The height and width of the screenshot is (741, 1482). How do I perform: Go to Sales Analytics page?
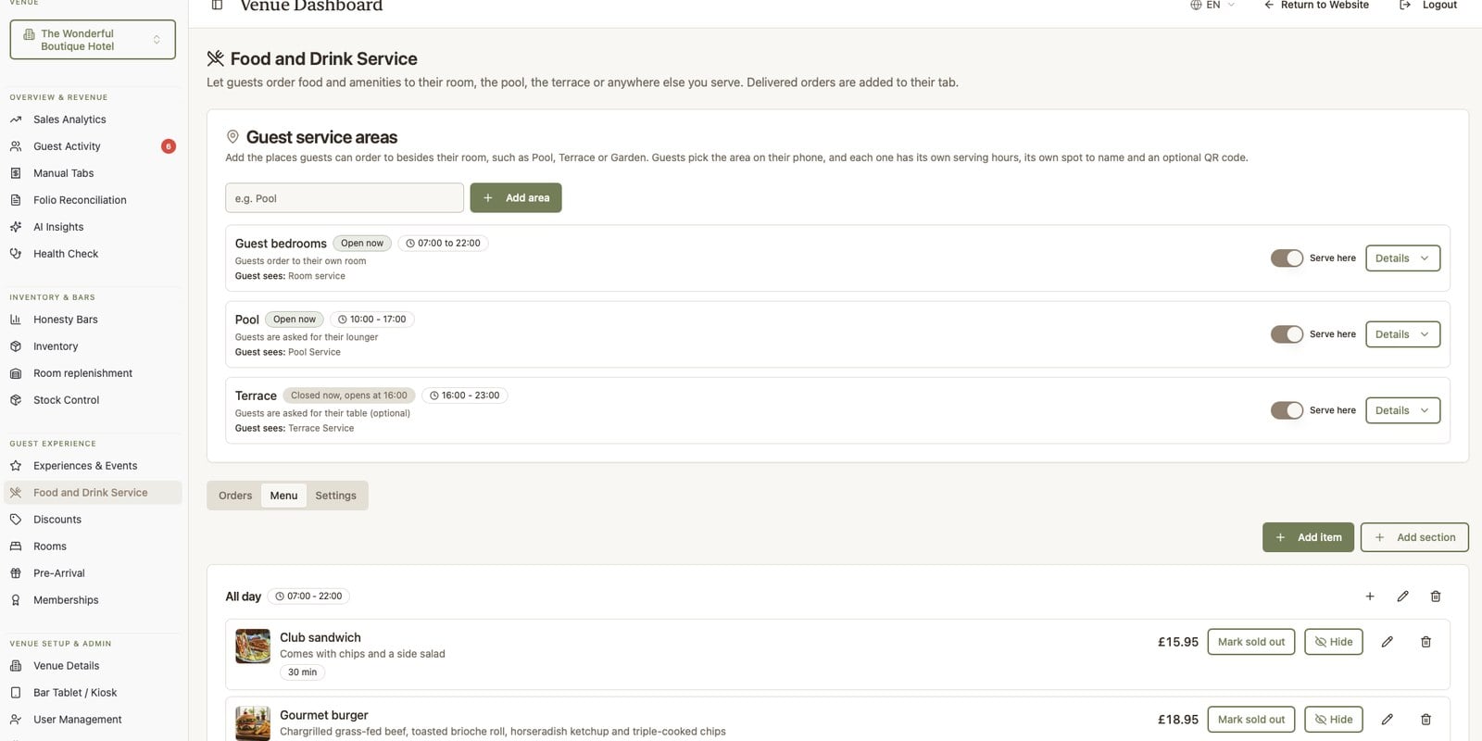tap(93, 119)
